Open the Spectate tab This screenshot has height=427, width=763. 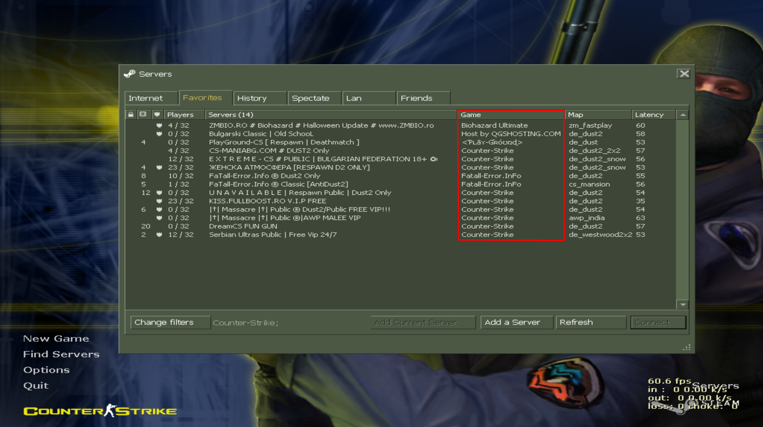[314, 98]
